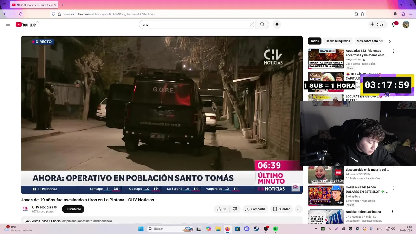Open CHV Noticias channel name link
Image resolution: width=416 pixels, height=234 pixels.
[x=43, y=207]
